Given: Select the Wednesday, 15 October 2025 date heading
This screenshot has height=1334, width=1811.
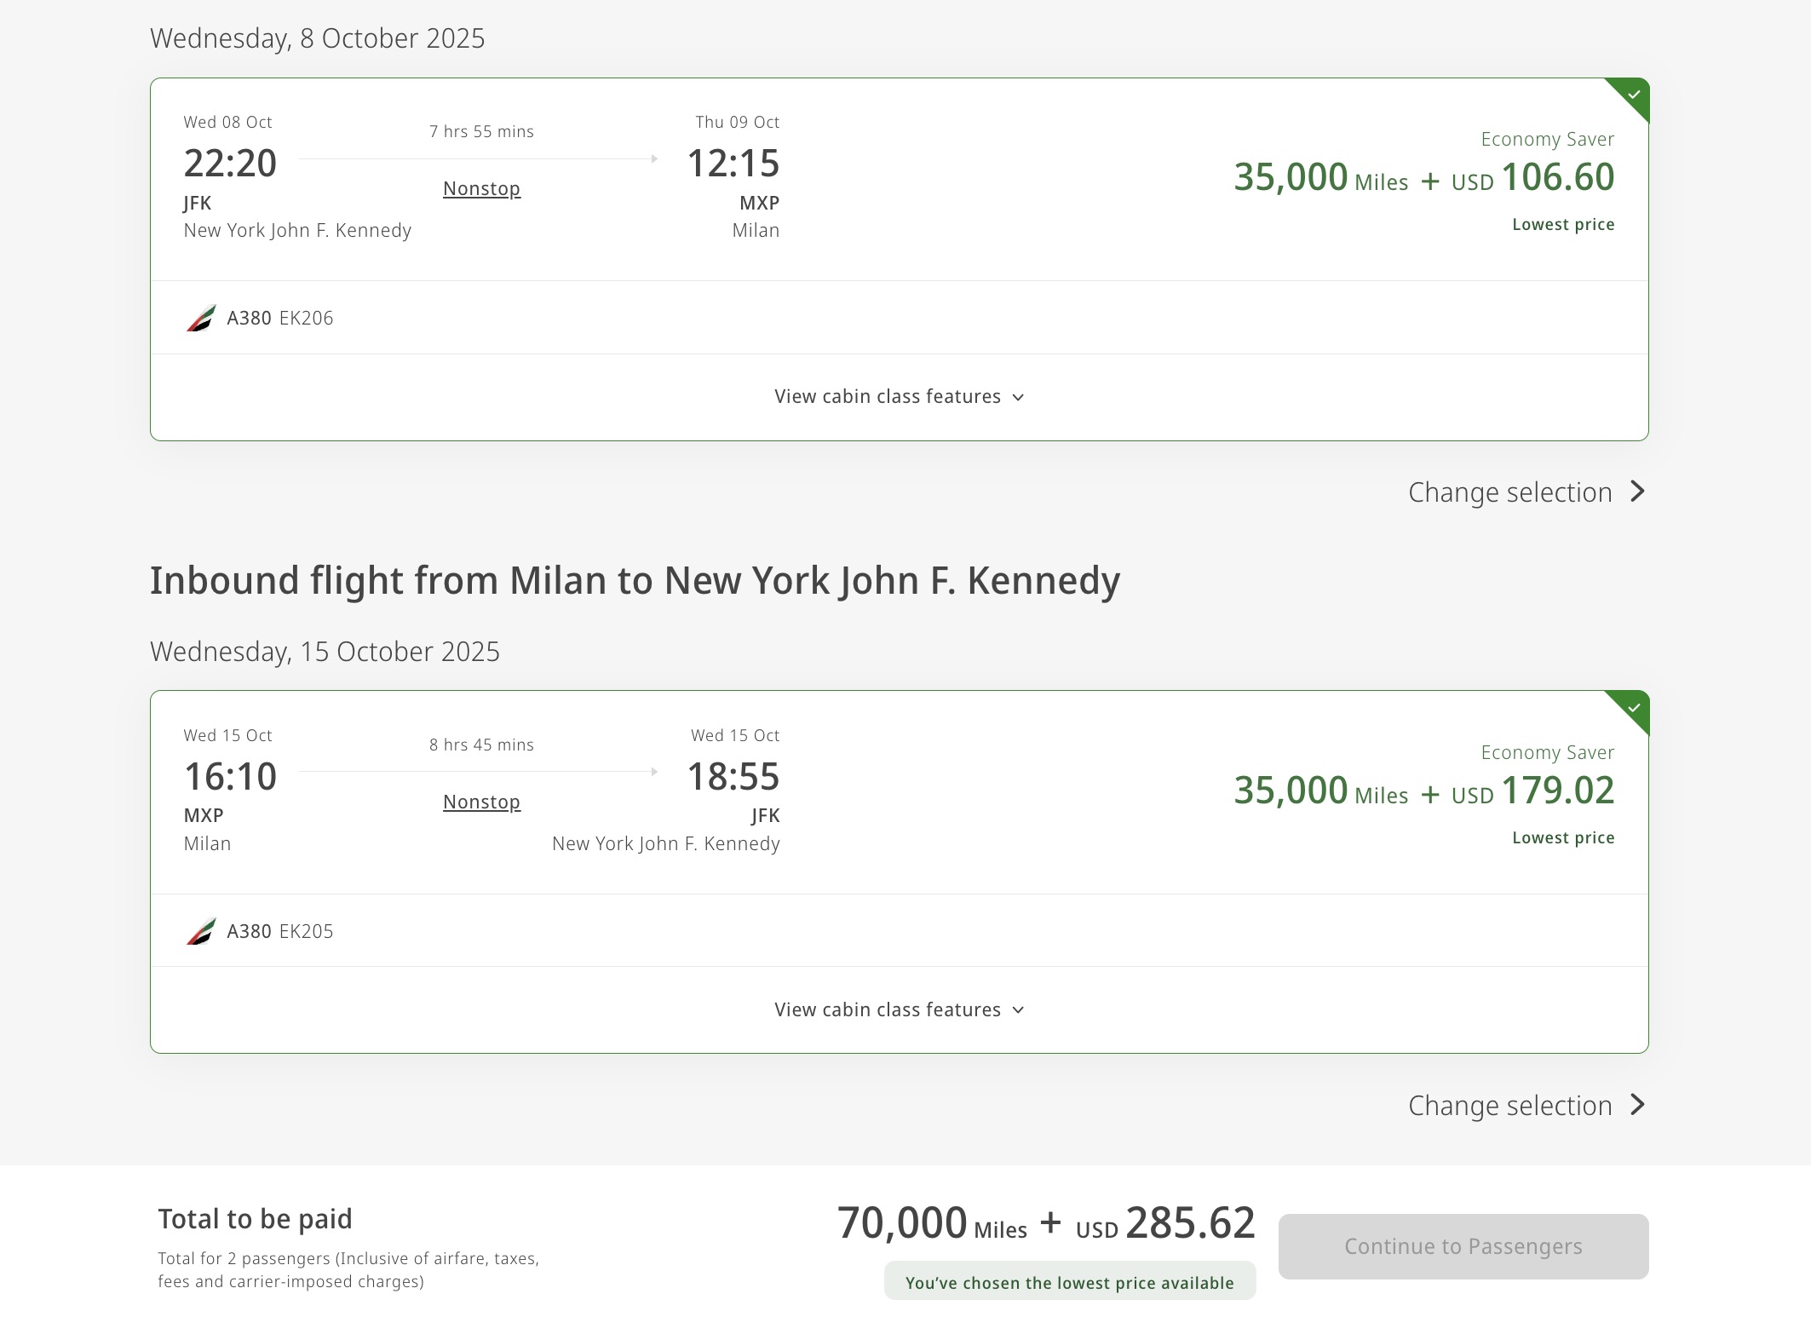Looking at the screenshot, I should click(325, 651).
